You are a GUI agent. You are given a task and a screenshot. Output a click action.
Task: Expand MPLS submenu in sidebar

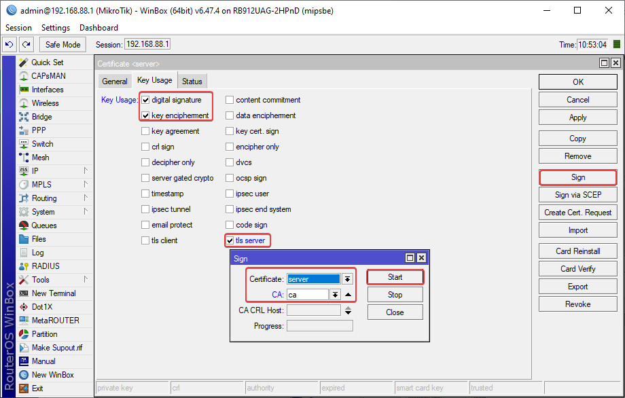click(x=86, y=184)
